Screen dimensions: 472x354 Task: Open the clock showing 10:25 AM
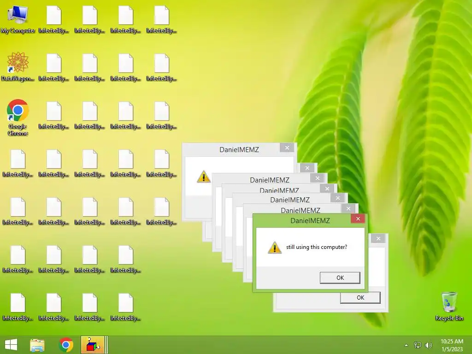(452, 345)
